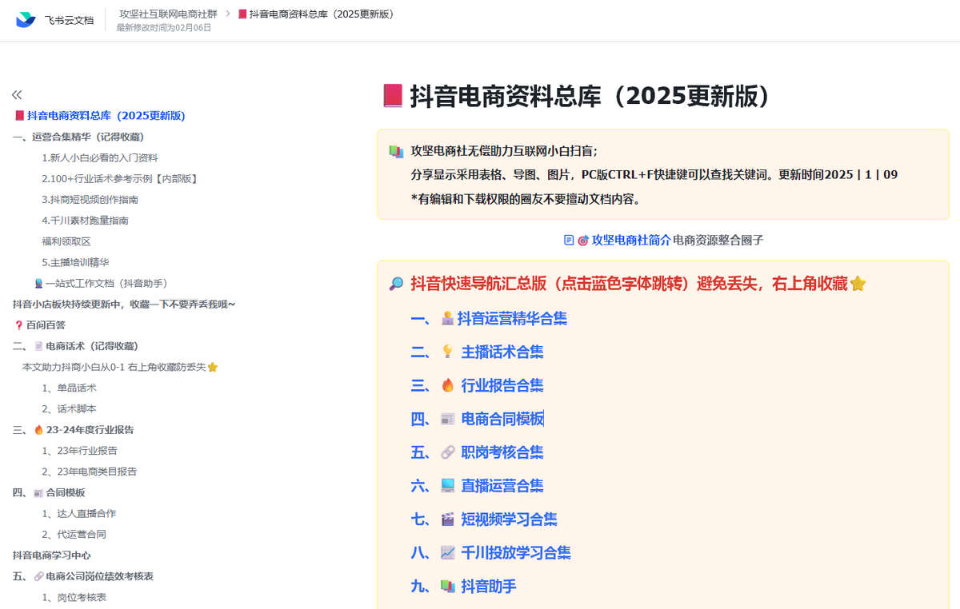960x609 pixels.
Task: Open the 电商合同模板 link
Action: pos(502,419)
